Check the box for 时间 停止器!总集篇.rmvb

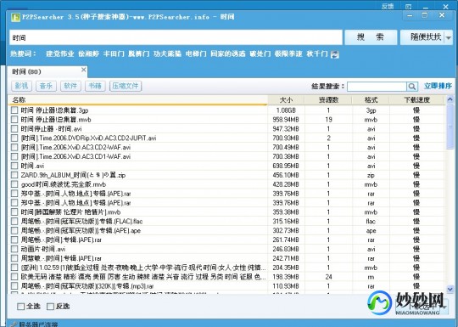point(14,120)
